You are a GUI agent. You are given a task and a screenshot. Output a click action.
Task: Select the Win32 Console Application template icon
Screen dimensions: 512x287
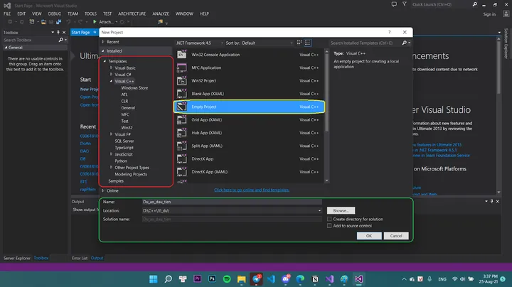(181, 55)
